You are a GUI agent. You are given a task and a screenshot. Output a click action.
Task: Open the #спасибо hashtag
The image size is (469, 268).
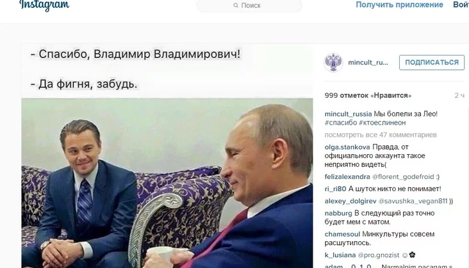click(341, 123)
